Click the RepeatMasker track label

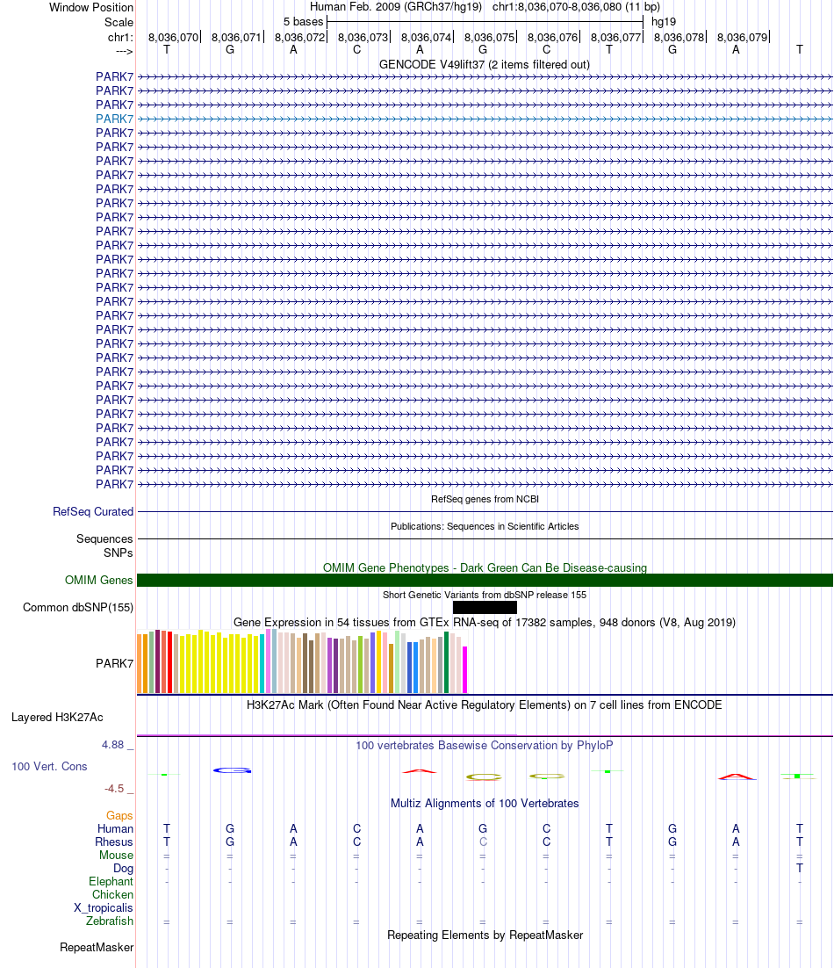point(97,947)
